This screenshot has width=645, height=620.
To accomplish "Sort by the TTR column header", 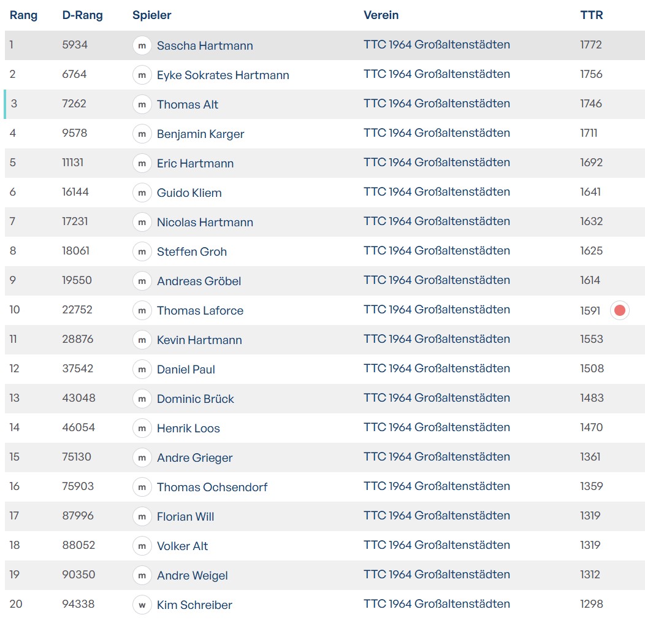I will coord(591,15).
